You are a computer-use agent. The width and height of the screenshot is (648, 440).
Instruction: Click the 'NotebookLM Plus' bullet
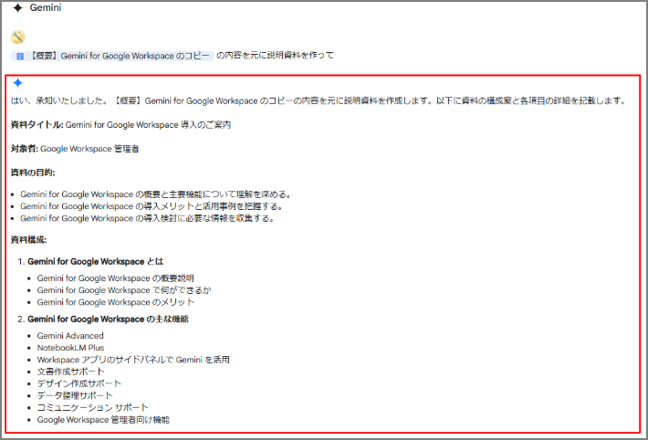point(70,348)
